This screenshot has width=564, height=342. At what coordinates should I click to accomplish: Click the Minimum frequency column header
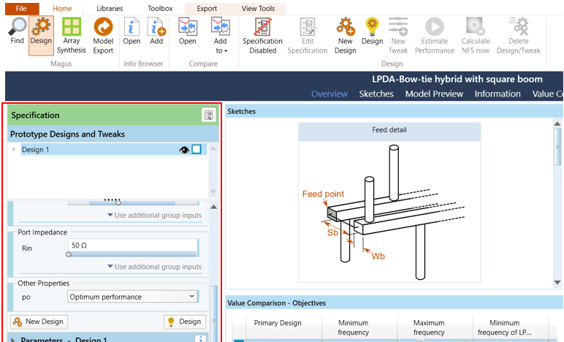(353, 327)
